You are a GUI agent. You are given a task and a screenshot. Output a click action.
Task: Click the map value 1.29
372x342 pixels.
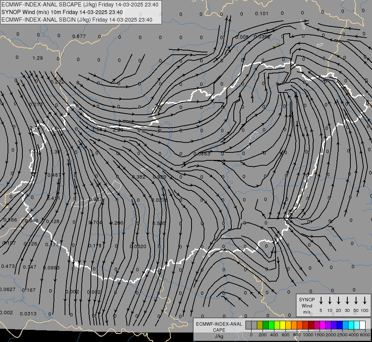38,58
